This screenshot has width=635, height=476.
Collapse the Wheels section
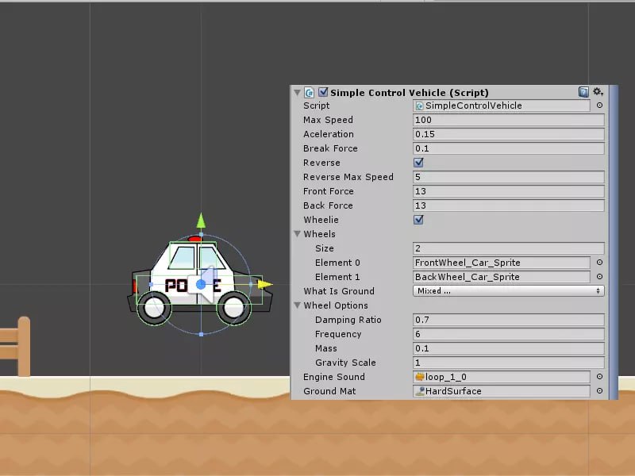click(297, 234)
